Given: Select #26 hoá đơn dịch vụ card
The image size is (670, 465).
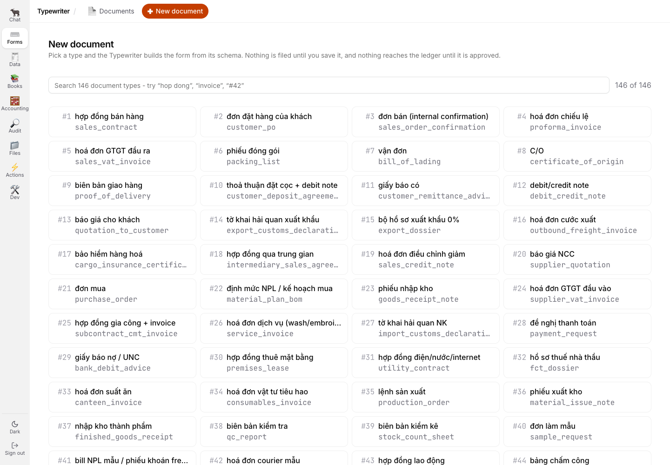Looking at the screenshot, I should 274,328.
